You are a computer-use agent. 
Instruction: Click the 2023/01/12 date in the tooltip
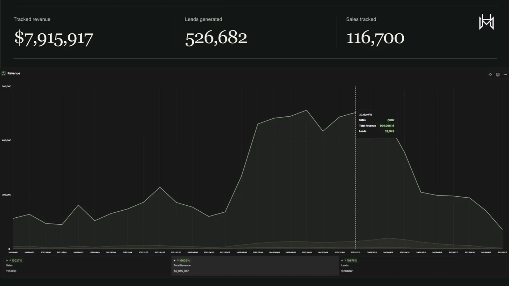(366, 115)
